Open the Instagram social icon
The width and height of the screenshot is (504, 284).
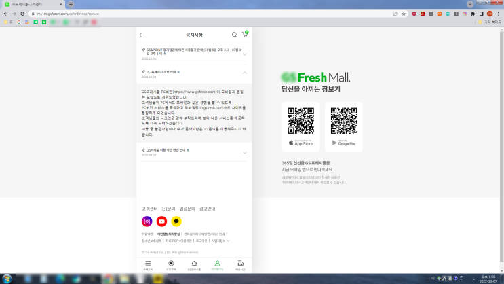[x=147, y=221]
